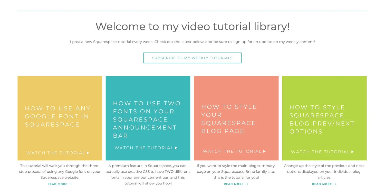The width and height of the screenshot is (385, 188).
Task: Click Watch the Tutorial on Announcement Bar card
Action: tap(144, 148)
